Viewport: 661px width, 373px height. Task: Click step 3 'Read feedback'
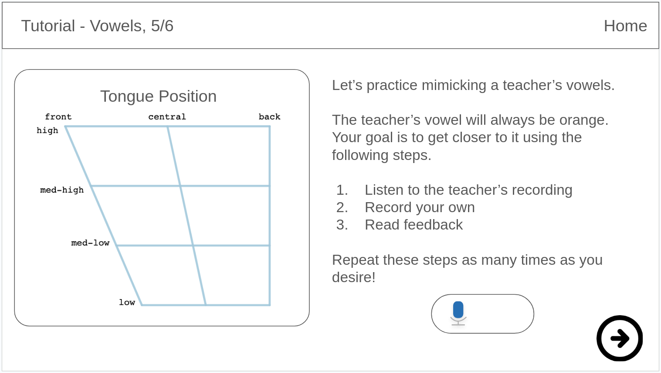[413, 225]
